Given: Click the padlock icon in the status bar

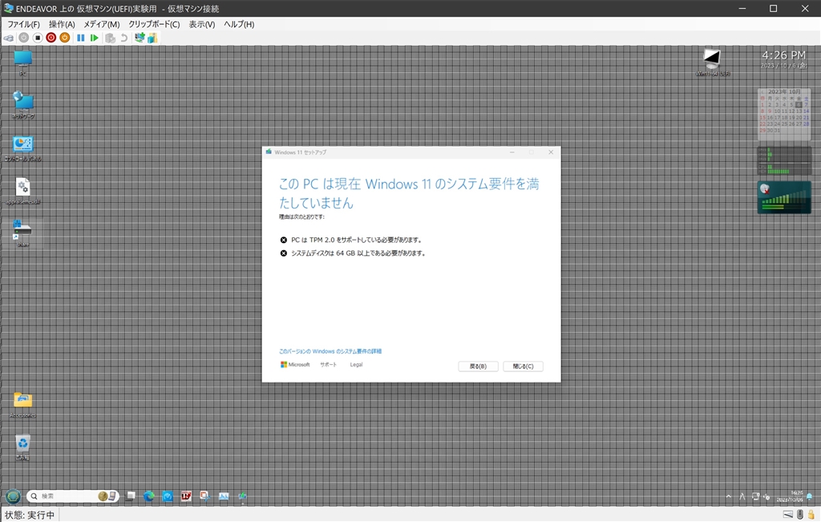Looking at the screenshot, I should click(811, 515).
